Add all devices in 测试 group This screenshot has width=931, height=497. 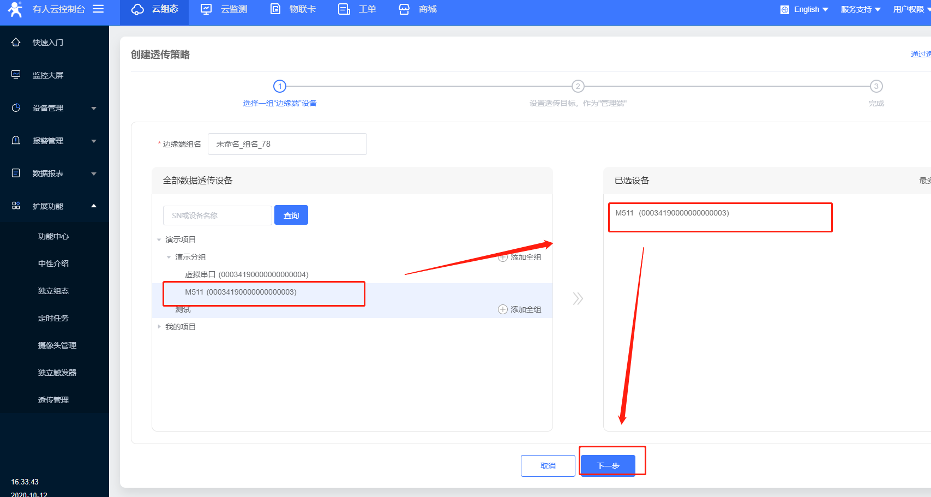pos(520,309)
